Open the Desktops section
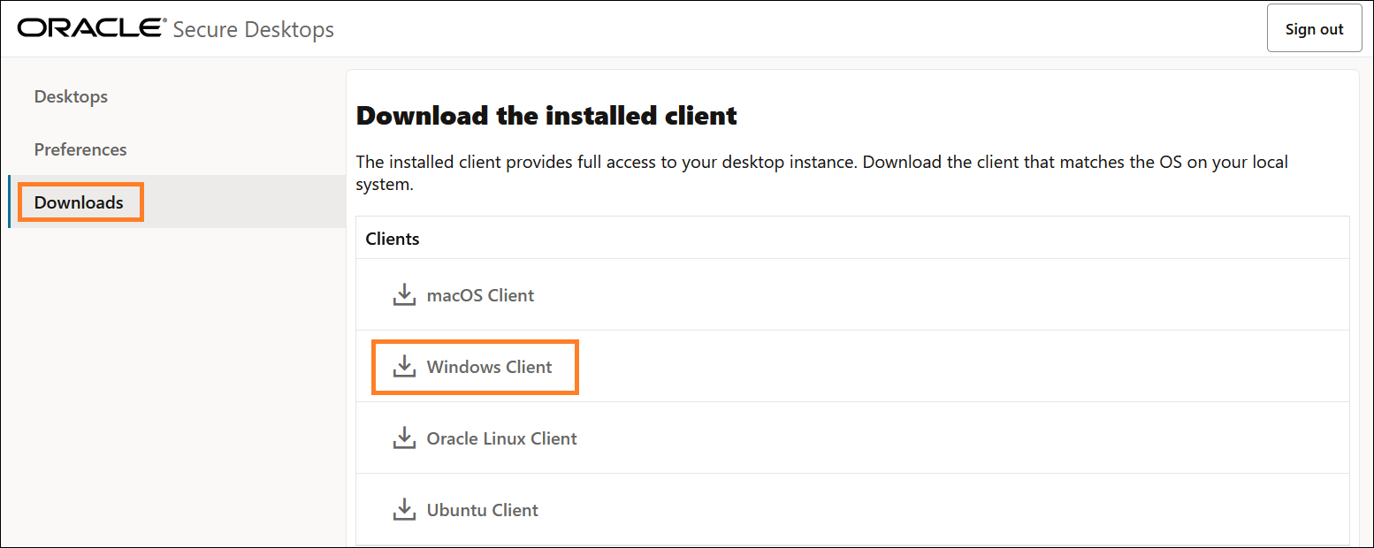Screen dimensions: 1374x548 tap(71, 96)
